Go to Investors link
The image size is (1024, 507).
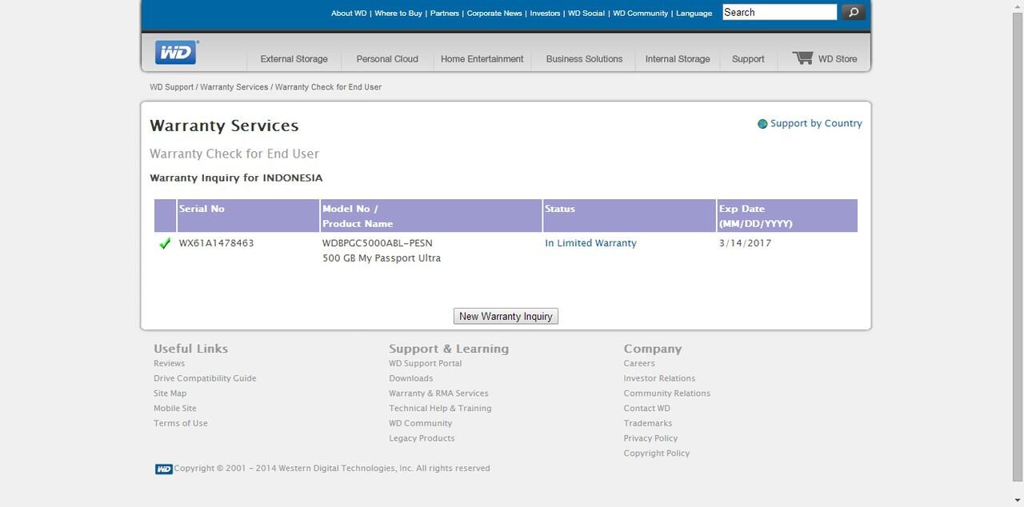[545, 14]
